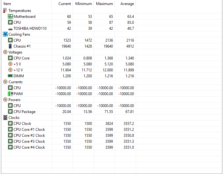This screenshot has height=174, width=223.
Task: Select the Voltages group row
Action: pyautogui.click(x=15, y=52)
